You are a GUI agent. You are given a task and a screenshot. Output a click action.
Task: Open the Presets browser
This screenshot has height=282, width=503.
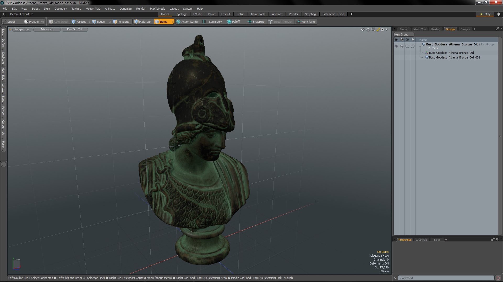tap(34, 22)
